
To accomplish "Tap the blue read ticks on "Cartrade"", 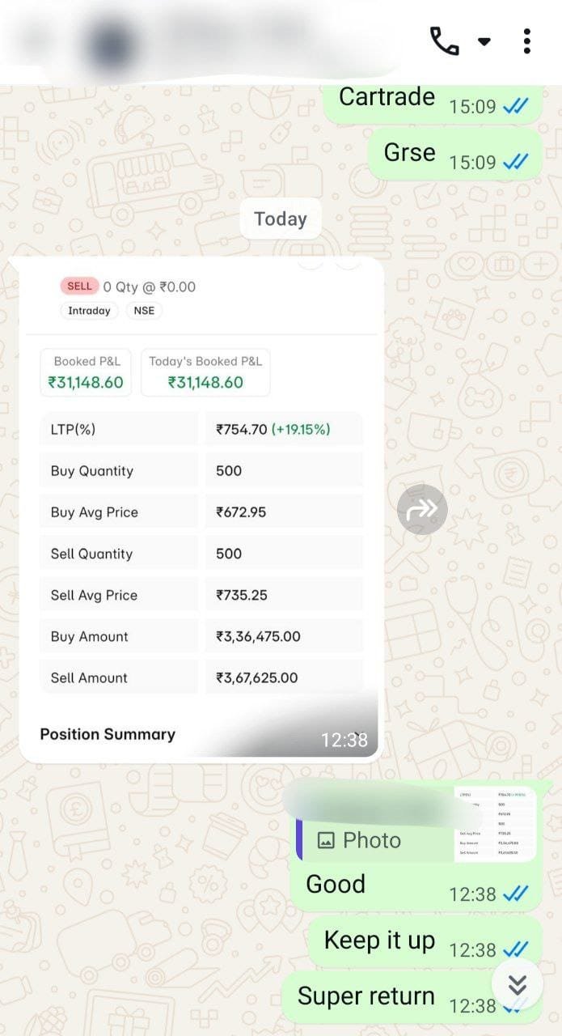I will (515, 106).
